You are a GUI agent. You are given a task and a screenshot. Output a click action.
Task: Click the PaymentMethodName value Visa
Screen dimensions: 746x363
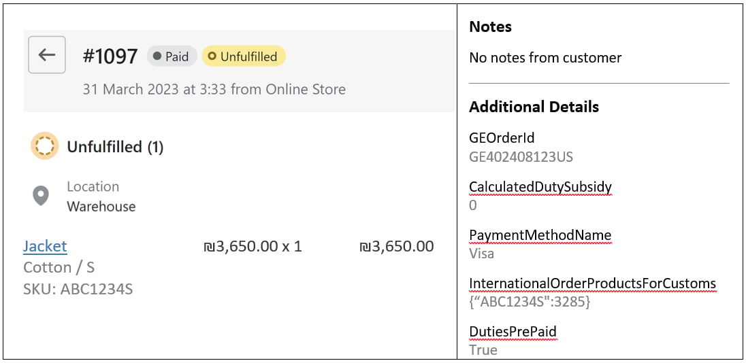coord(481,254)
